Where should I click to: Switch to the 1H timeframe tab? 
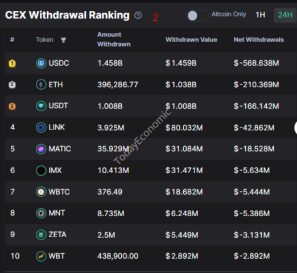point(260,15)
